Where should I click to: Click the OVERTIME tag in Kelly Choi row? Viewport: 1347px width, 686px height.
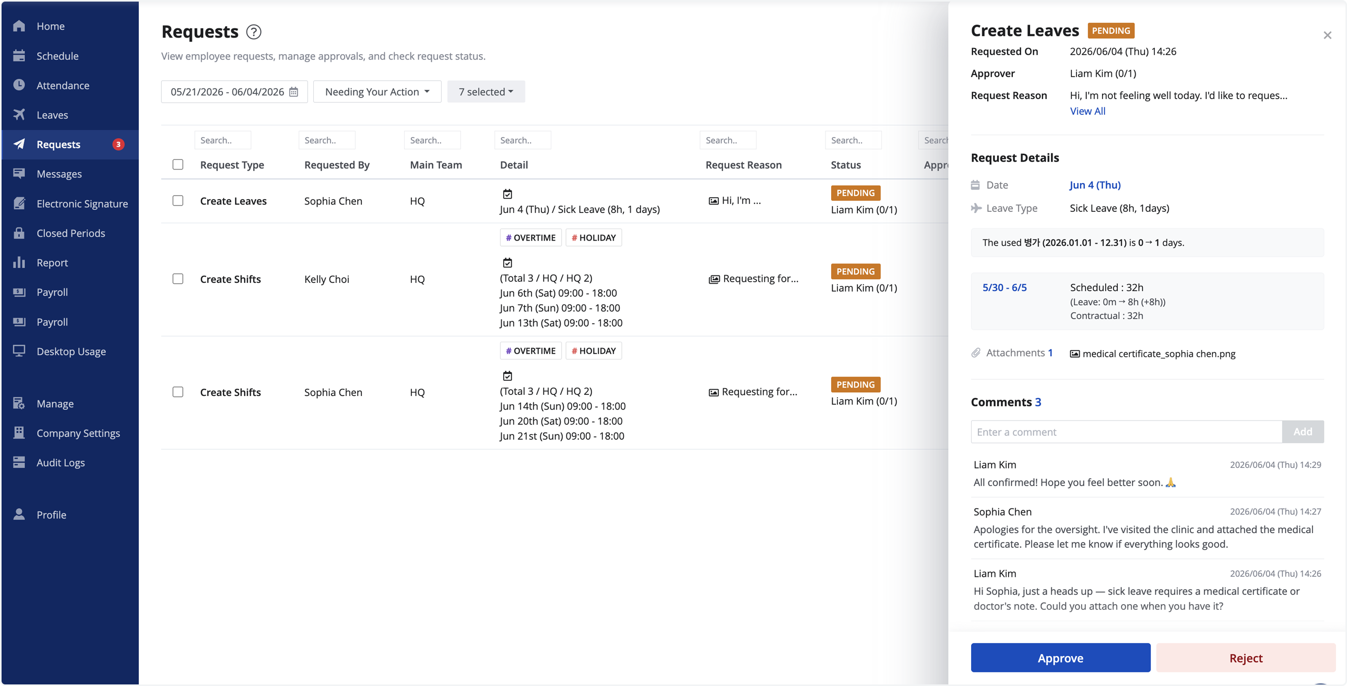tap(531, 238)
